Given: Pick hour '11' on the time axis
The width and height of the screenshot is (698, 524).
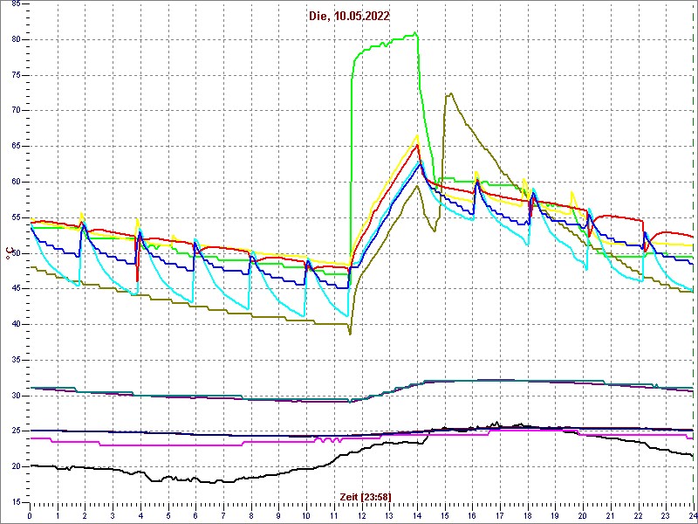Looking at the screenshot, I should 334,516.
